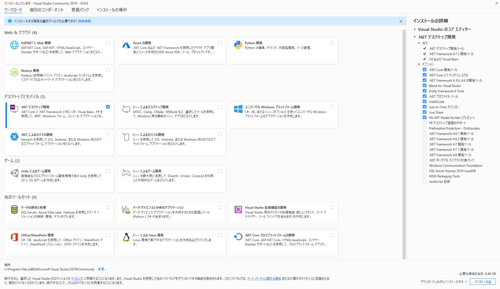
Task: Click the Xamarin icon for .NET によるモバイル開発
Action: coord(14,137)
